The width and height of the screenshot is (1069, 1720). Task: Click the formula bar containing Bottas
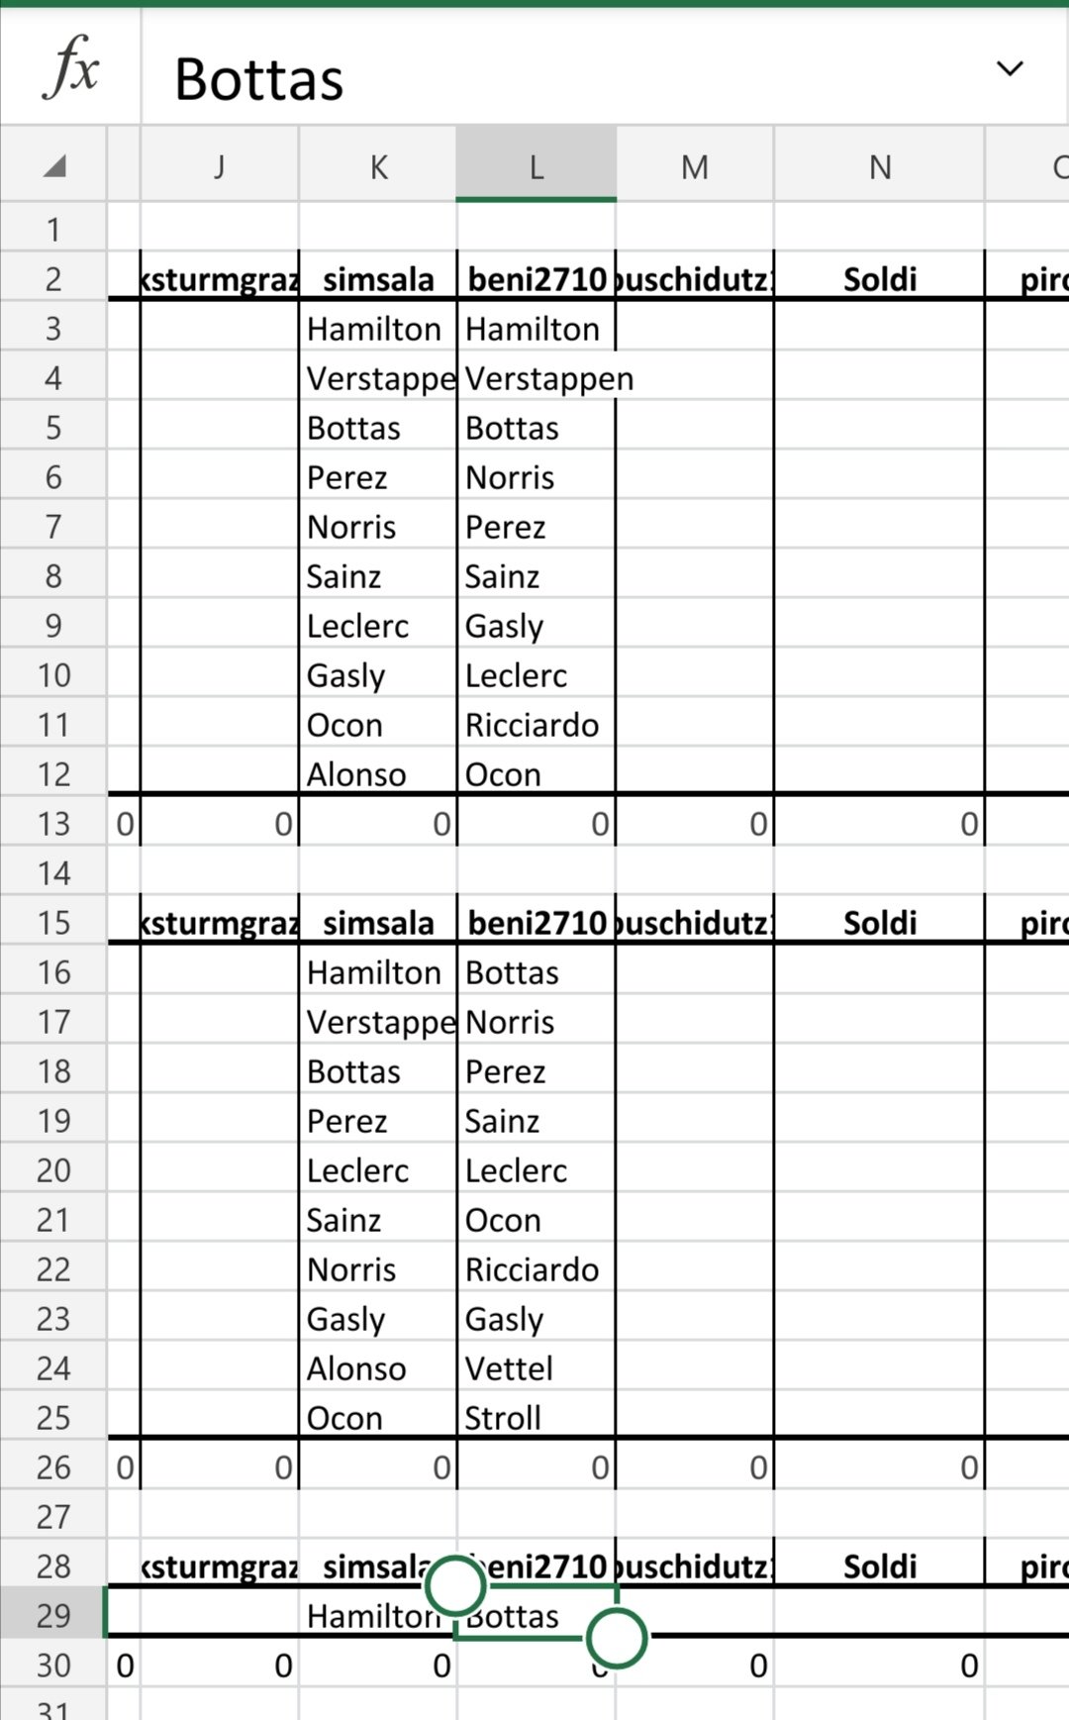click(x=574, y=78)
